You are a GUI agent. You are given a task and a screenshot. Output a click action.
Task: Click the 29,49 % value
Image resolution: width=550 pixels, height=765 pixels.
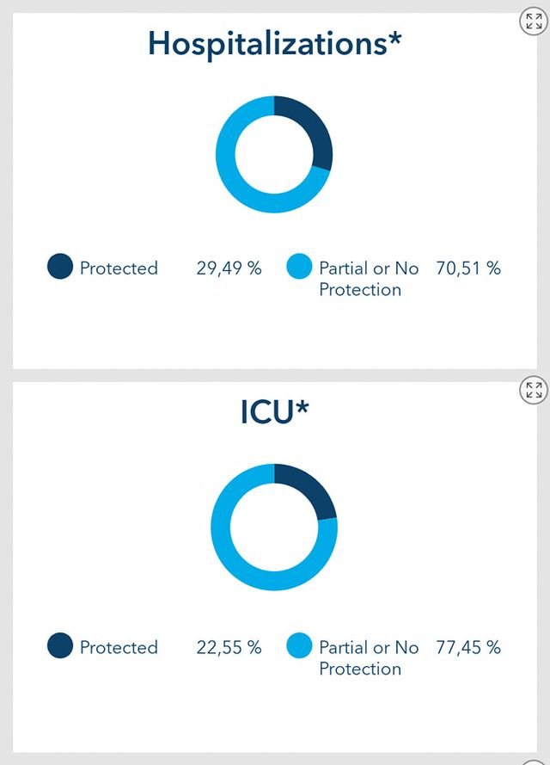click(229, 268)
